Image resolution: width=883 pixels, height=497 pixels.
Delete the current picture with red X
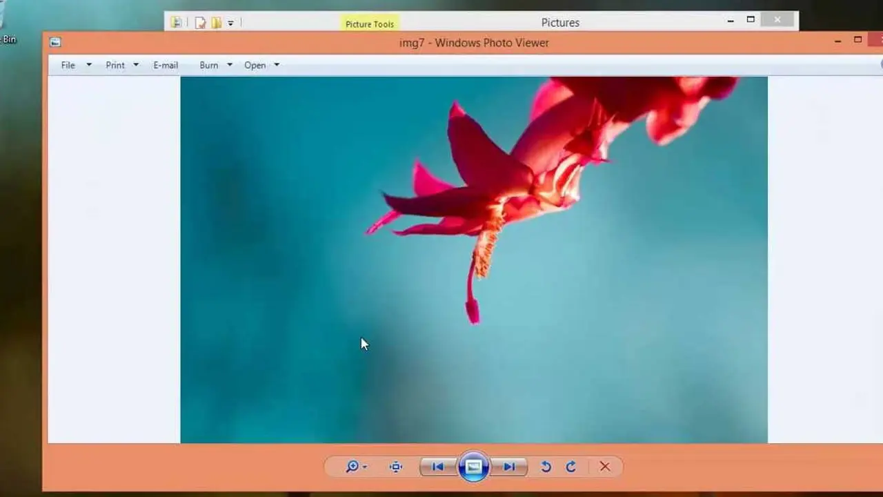point(605,467)
